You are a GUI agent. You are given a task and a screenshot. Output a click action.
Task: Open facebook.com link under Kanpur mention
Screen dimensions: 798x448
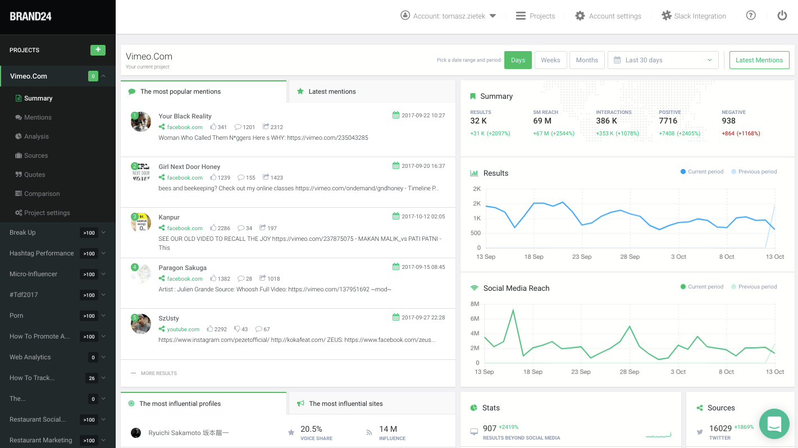(184, 228)
